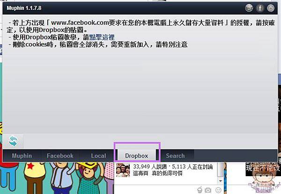The width and height of the screenshot is (281, 194).
Task: Switch to the Muphin tab
Action: point(22,156)
